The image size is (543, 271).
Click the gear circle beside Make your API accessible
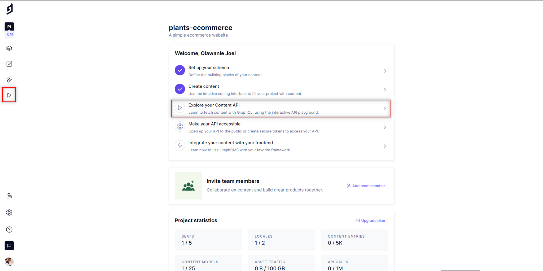coord(180,127)
